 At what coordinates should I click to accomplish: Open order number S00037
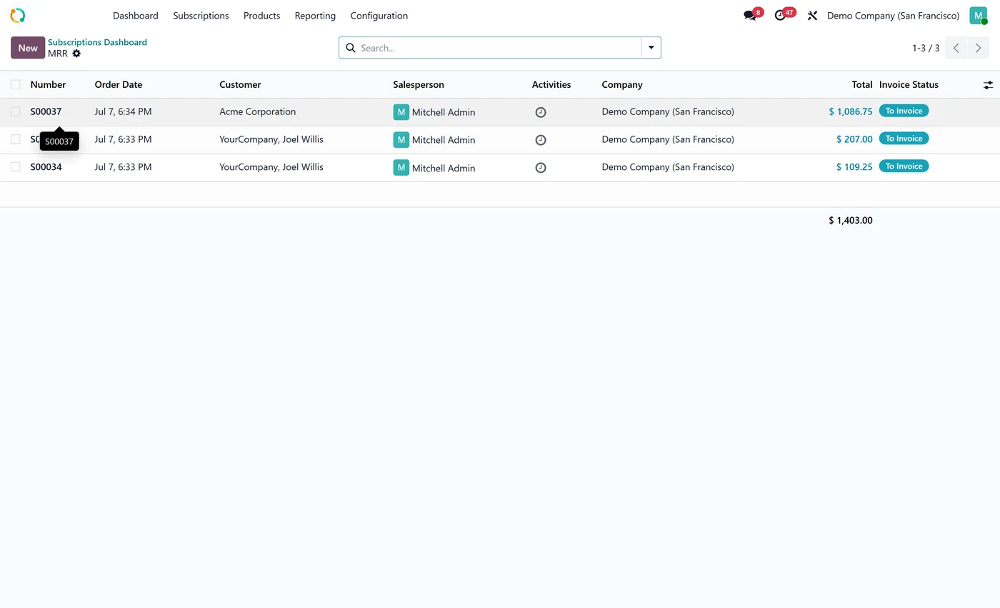click(46, 111)
